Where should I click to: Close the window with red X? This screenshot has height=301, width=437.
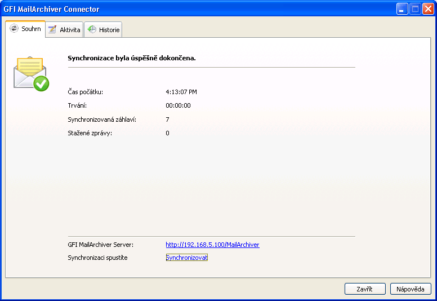coord(428,9)
